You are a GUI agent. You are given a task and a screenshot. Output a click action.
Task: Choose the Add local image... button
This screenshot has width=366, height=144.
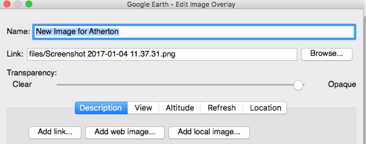click(209, 132)
